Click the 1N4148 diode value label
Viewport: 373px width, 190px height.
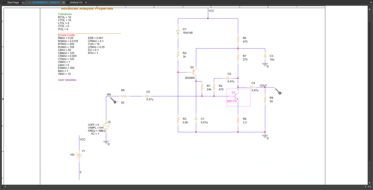tap(188, 33)
